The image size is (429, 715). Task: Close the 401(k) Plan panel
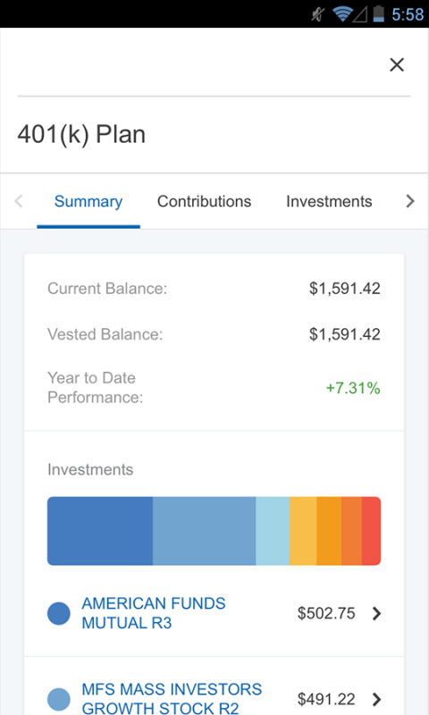pyautogui.click(x=397, y=64)
